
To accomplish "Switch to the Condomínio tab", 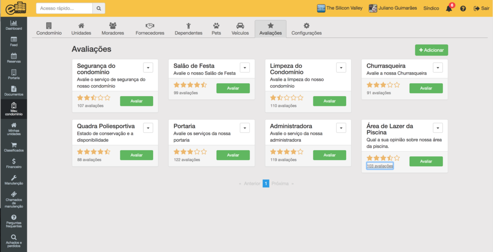I will click(x=49, y=29).
